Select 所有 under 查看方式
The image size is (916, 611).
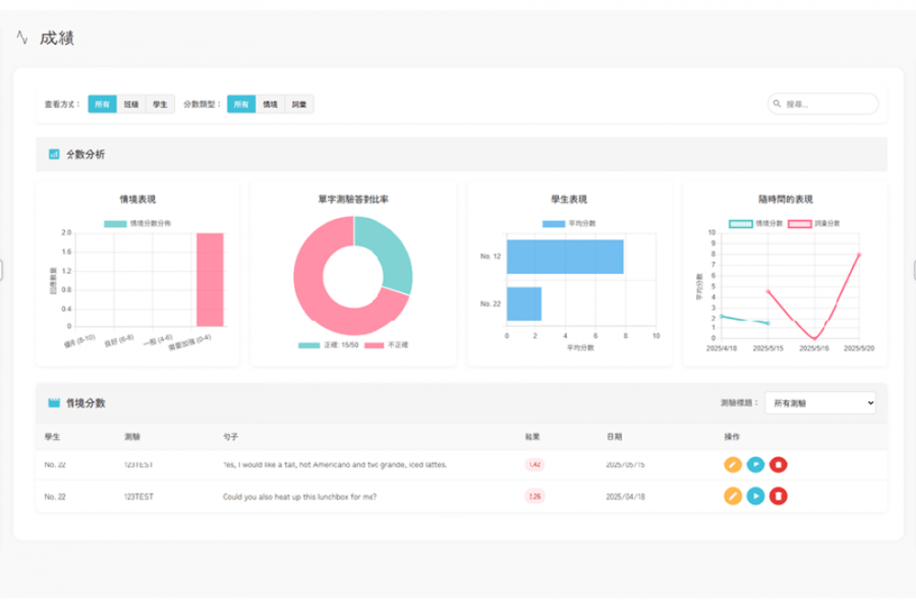coord(102,104)
